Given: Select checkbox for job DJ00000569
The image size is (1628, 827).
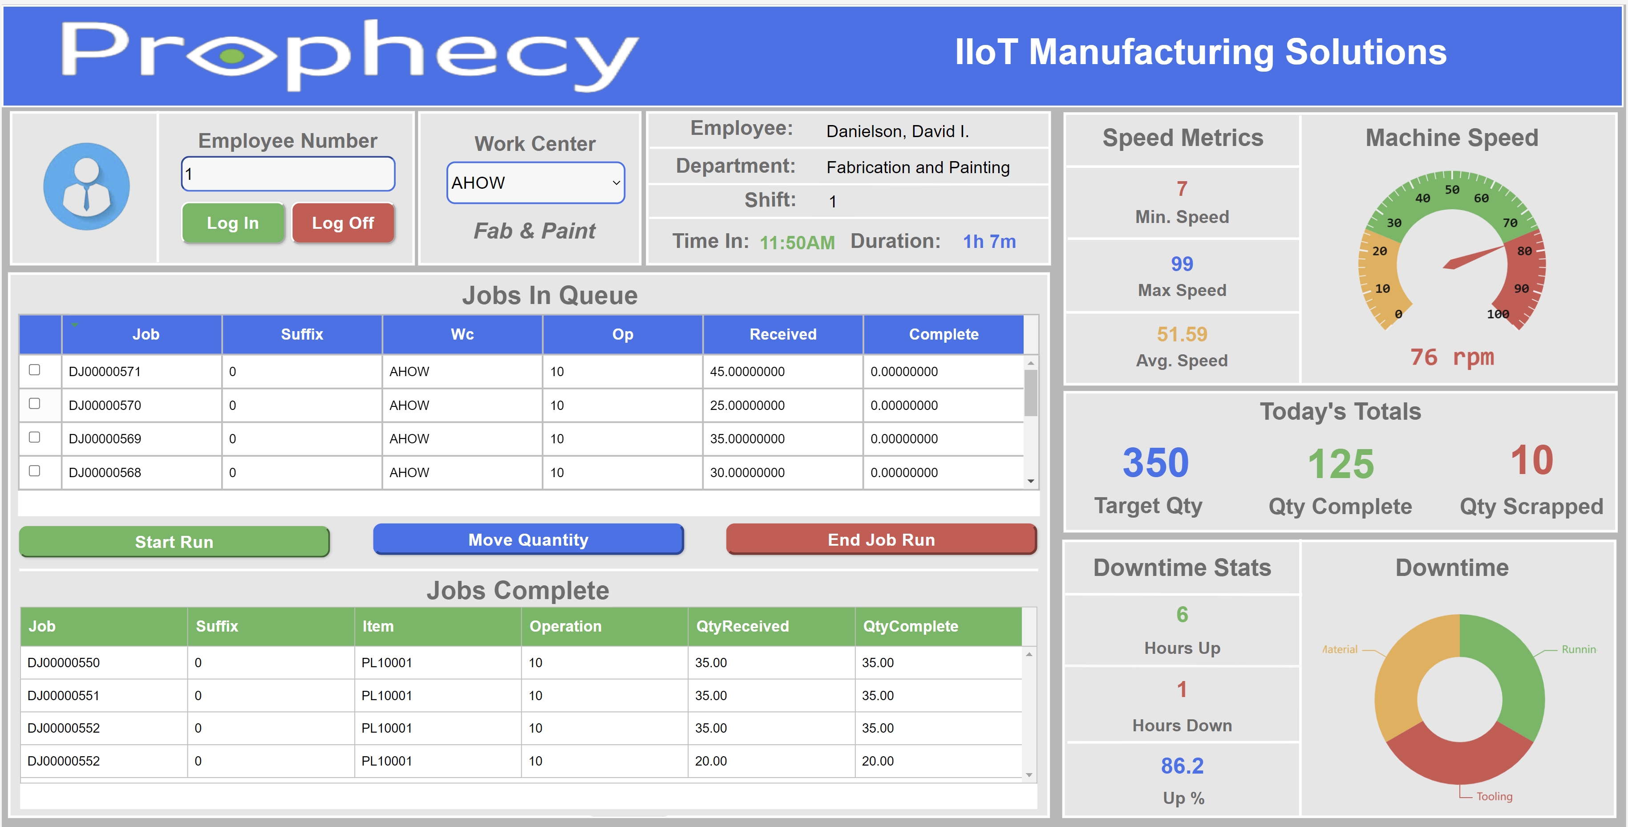Looking at the screenshot, I should click(35, 438).
